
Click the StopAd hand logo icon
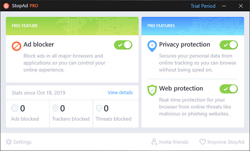pos(6,6)
